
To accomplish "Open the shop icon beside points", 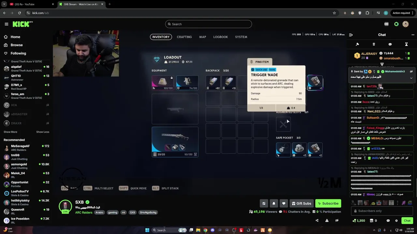I will pyautogui.click(x=371, y=221).
